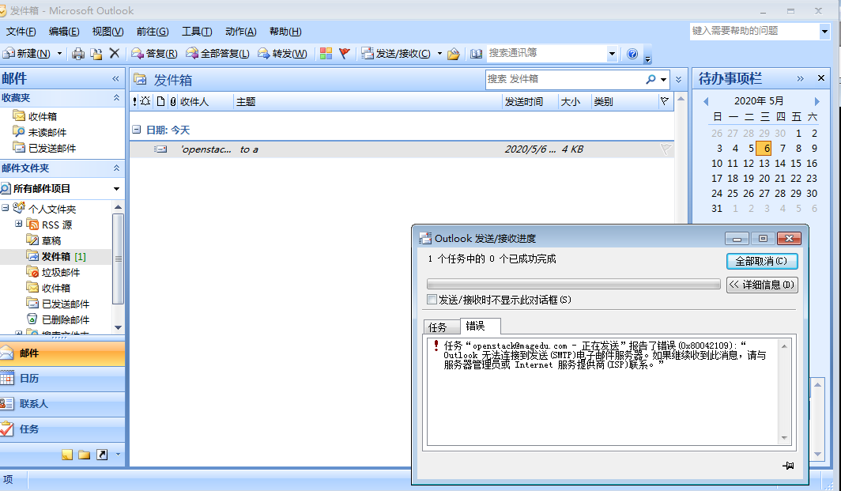Minimize the 待办事项栏 with chevron
Screen dimensions: 841x491
pyautogui.click(x=800, y=78)
